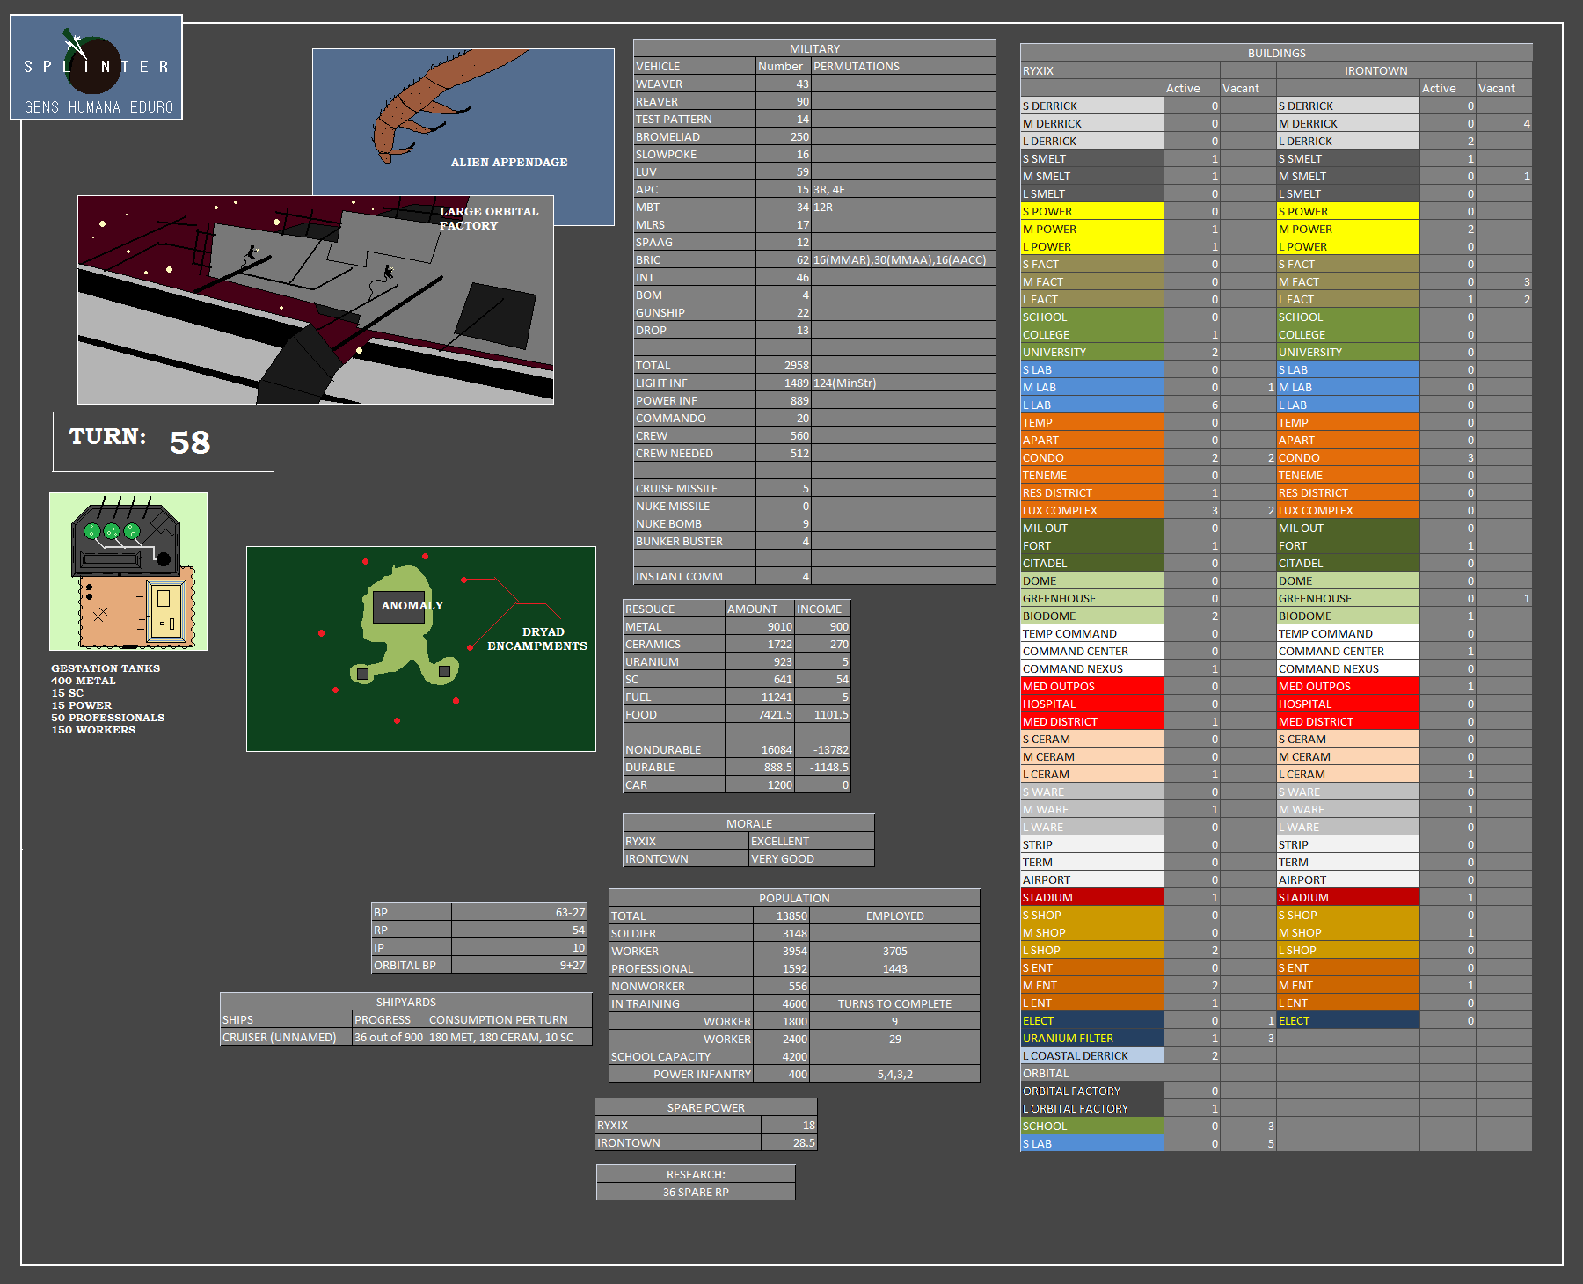Click the yellow URANIUM FILTER building cell
Viewport: 1583px width, 1284px height.
point(1091,1038)
